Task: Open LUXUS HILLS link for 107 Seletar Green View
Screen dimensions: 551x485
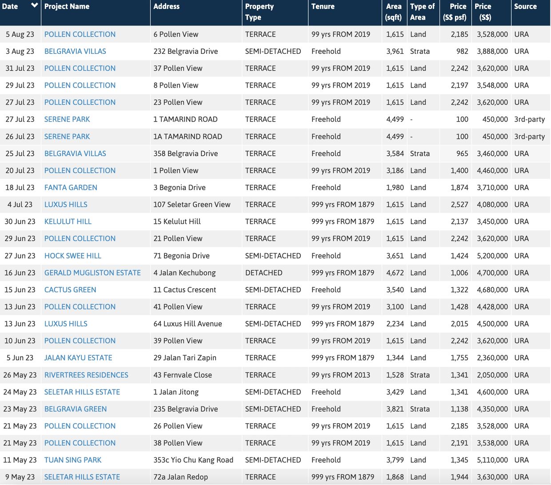Action: pyautogui.click(x=66, y=204)
